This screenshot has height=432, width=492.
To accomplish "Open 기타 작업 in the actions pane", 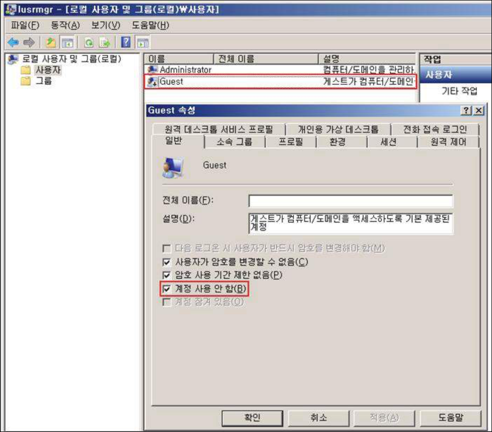I will 460,91.
